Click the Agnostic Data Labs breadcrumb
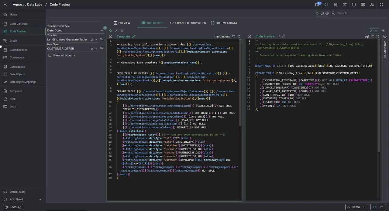The height and width of the screenshot is (211, 389). 28,5
